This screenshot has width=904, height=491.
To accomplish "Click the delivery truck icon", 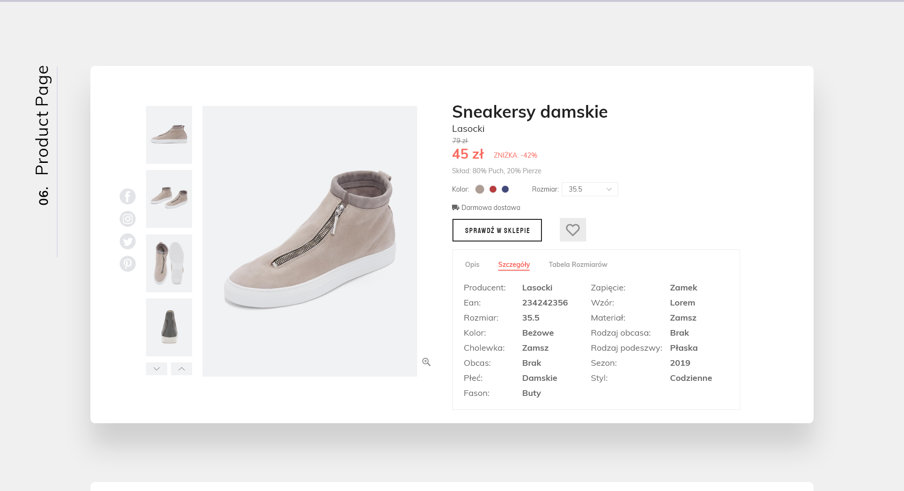I will point(455,208).
